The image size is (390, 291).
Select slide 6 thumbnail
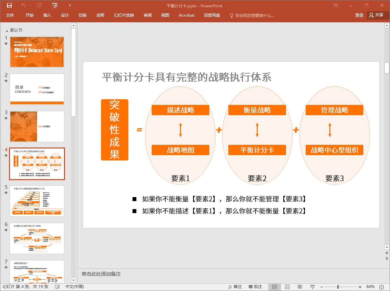[x=37, y=238]
